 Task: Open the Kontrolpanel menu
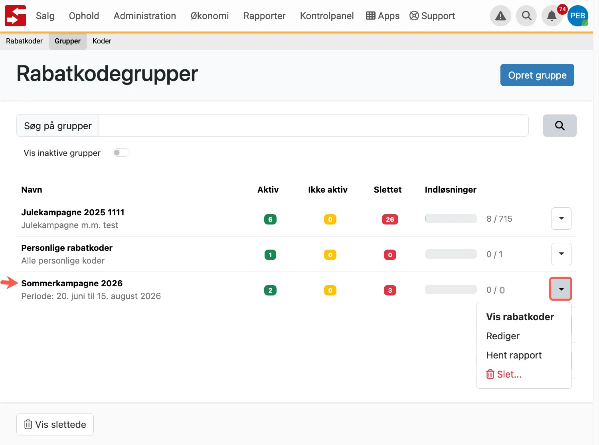(327, 16)
